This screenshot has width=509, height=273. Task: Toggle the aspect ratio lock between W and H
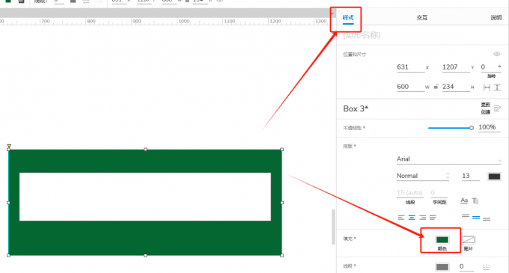[x=436, y=87]
